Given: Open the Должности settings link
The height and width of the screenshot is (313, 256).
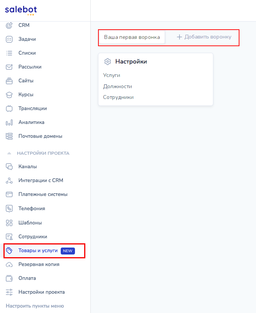Looking at the screenshot, I should point(117,87).
